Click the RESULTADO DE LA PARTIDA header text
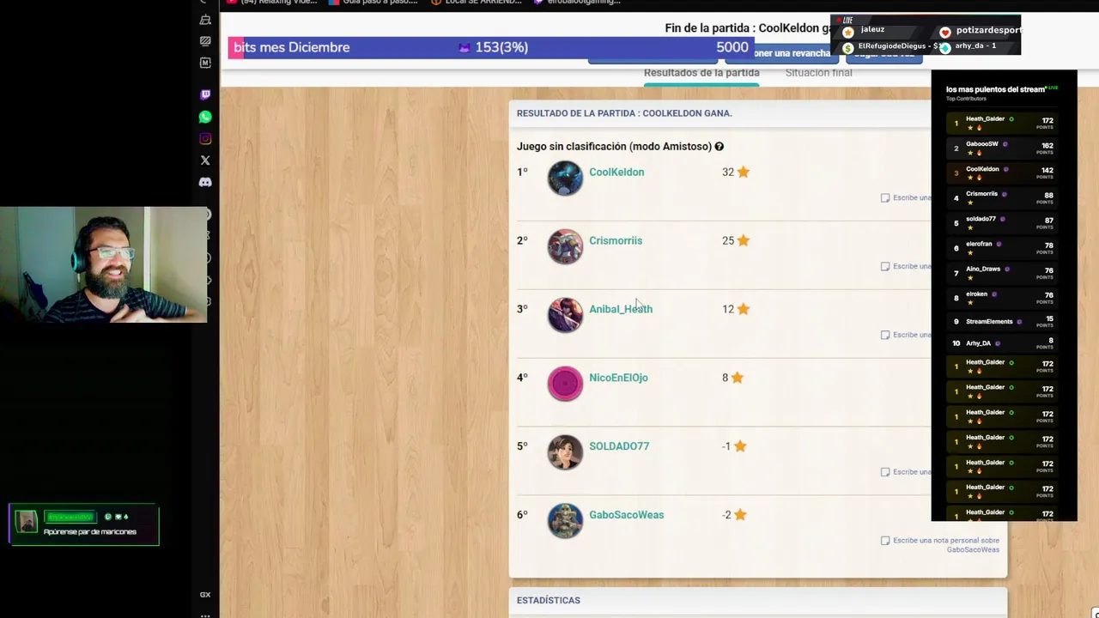This screenshot has height=618, width=1099. (624, 113)
